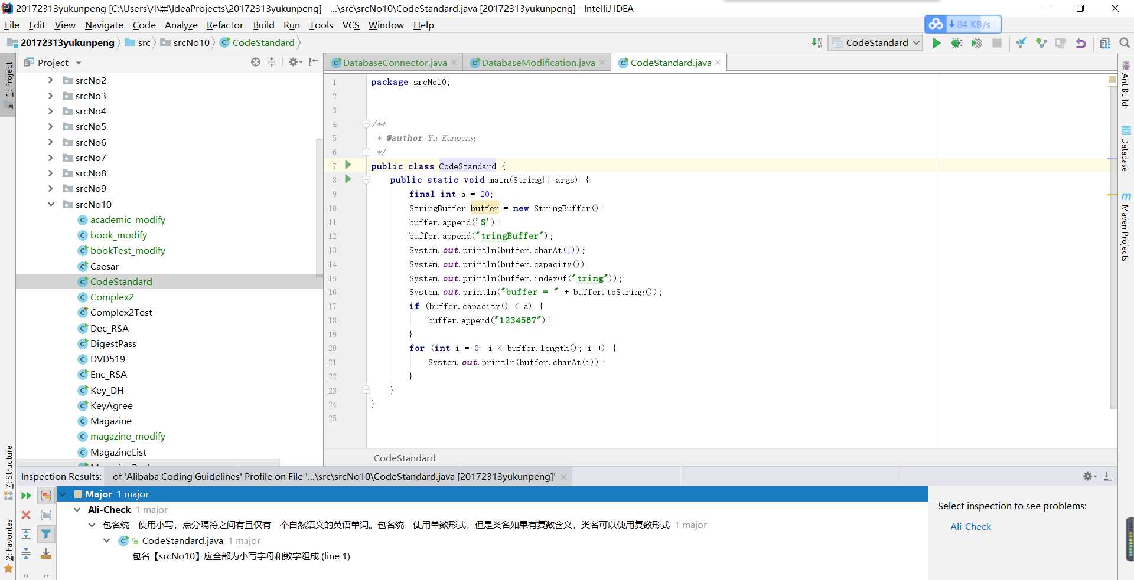Close the Alibaba Coding Guidelines inspection tab
Image resolution: width=1134 pixels, height=580 pixels.
[563, 477]
